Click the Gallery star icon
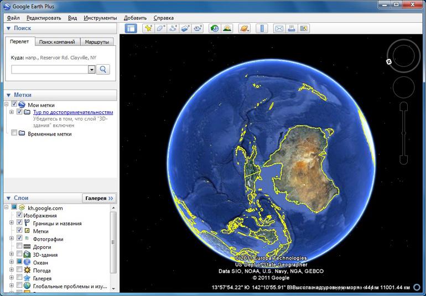Viewport: 426px width, 296px height. pyautogui.click(x=27, y=278)
